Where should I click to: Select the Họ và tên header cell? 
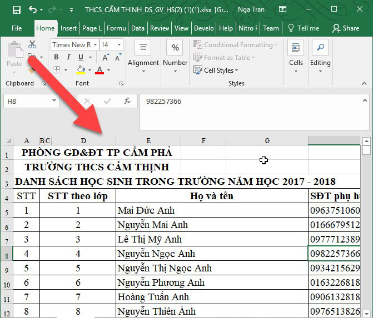click(x=212, y=196)
